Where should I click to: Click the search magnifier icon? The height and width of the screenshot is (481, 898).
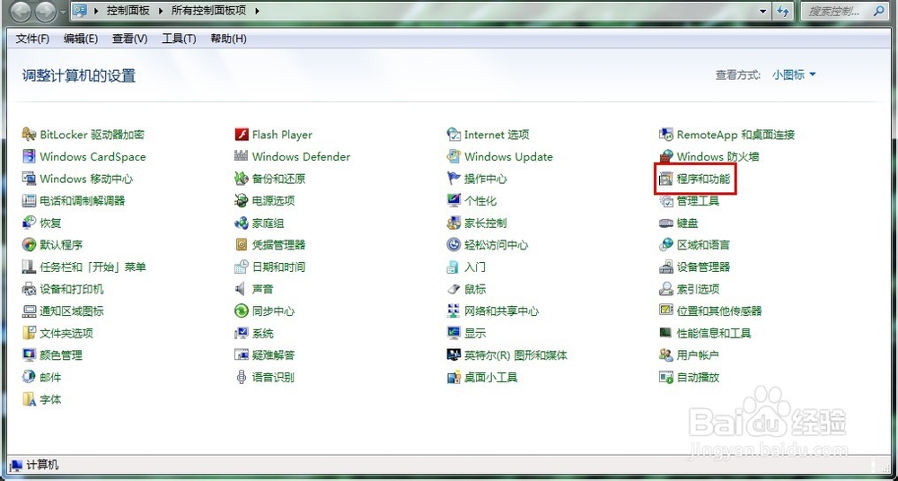pyautogui.click(x=878, y=10)
